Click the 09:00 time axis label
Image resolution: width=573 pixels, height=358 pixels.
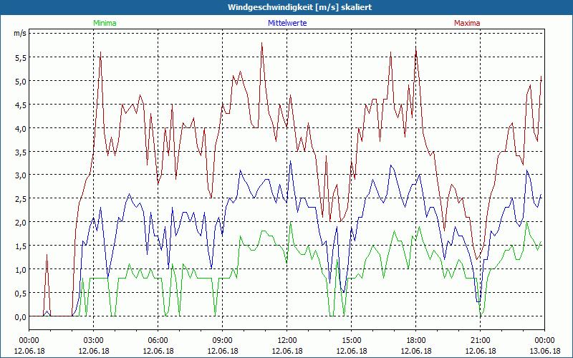[x=223, y=341]
